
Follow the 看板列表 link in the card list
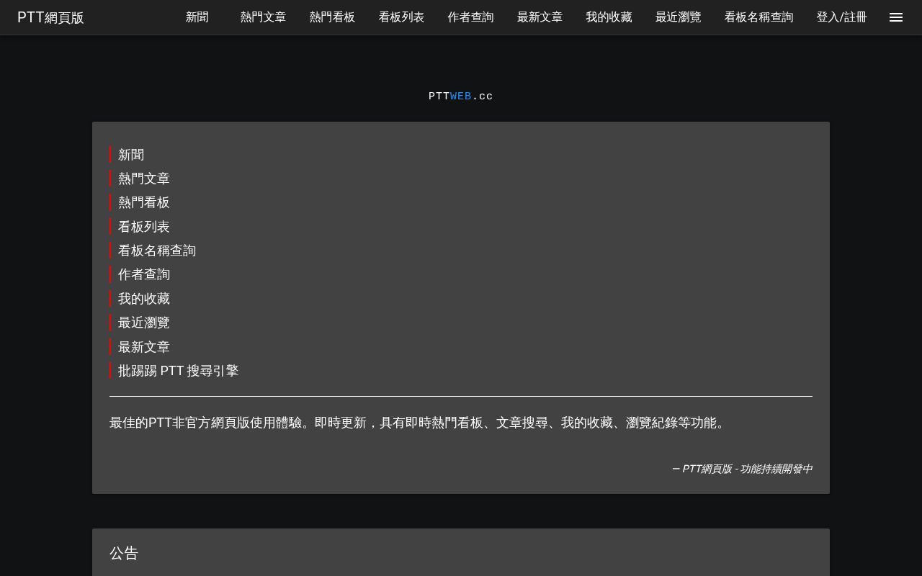point(144,227)
